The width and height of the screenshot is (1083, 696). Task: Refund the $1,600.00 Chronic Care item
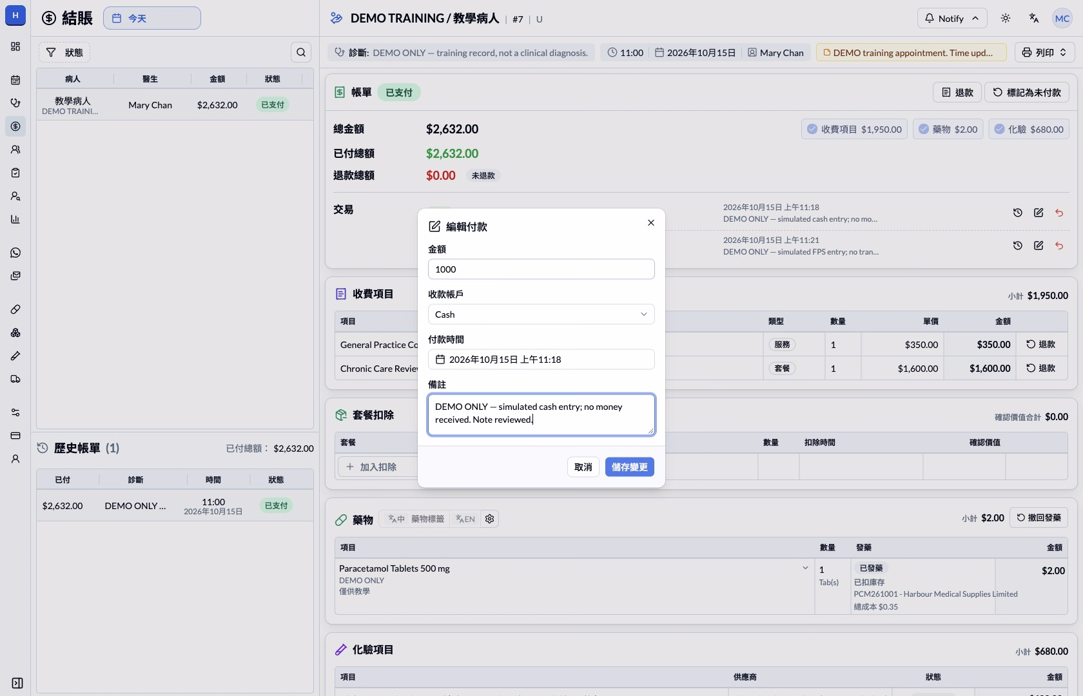click(1041, 368)
